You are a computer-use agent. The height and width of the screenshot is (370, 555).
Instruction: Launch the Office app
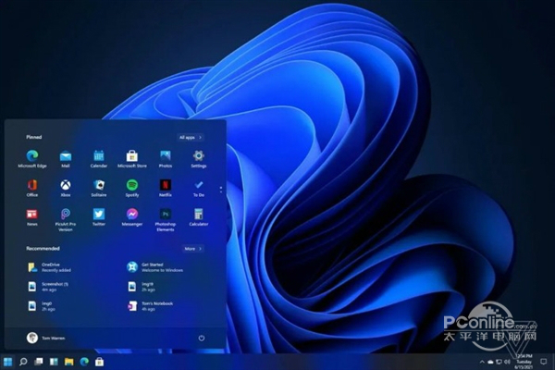(x=32, y=188)
